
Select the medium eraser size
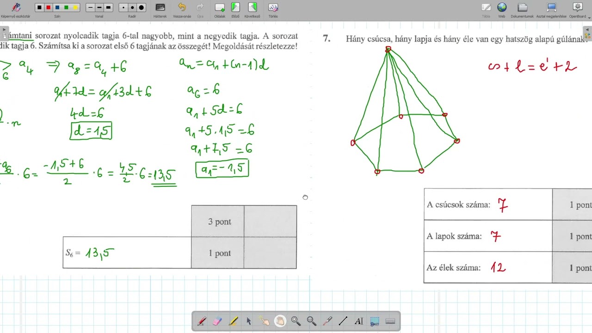[132, 7]
